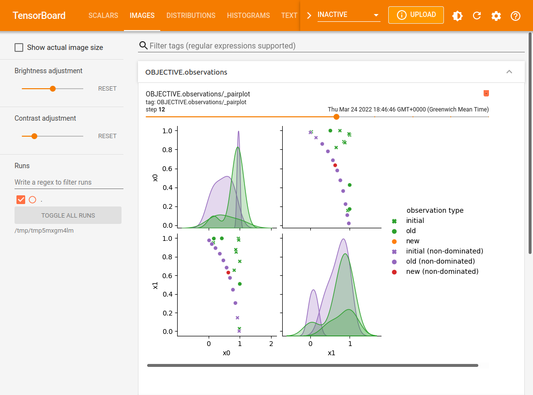Image resolution: width=533 pixels, height=395 pixels.
Task: Click the image step timeline slider knob
Action: (x=336, y=117)
